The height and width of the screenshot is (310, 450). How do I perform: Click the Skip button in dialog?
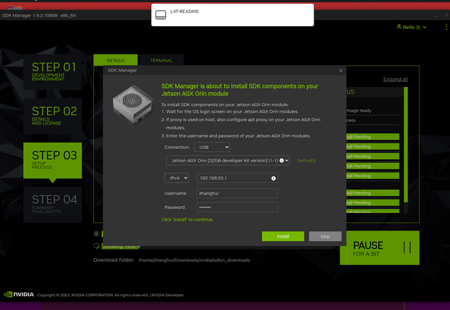click(x=325, y=236)
